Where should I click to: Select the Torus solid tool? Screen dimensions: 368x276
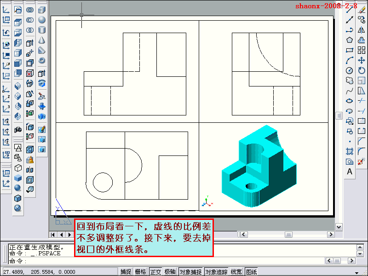point(42,61)
